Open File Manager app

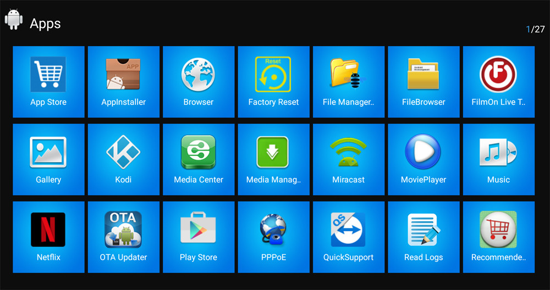point(348,81)
